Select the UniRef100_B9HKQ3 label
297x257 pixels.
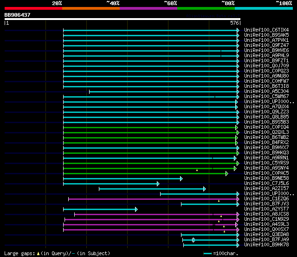coord(266,153)
